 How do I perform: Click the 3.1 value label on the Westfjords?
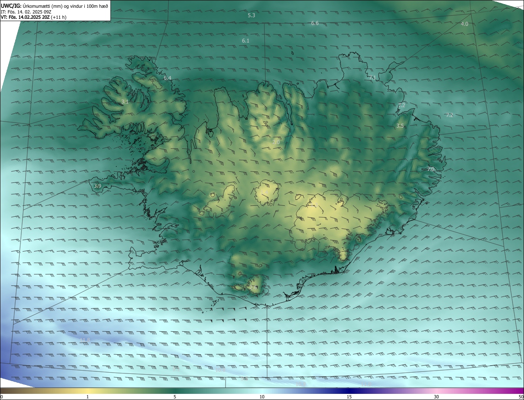tap(125, 101)
